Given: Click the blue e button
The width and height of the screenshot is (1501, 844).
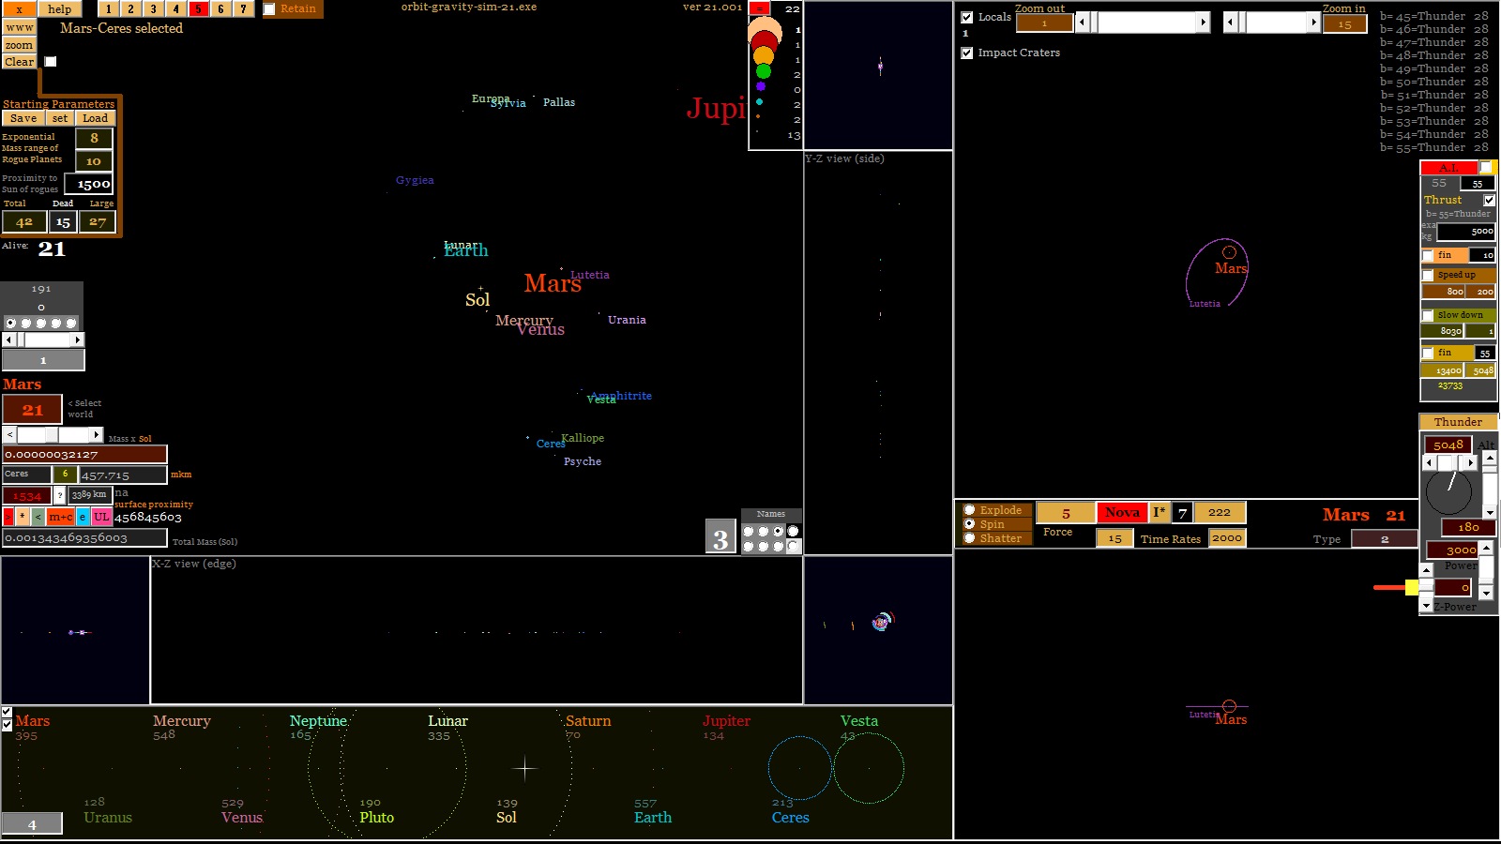Looking at the screenshot, I should [x=83, y=517].
